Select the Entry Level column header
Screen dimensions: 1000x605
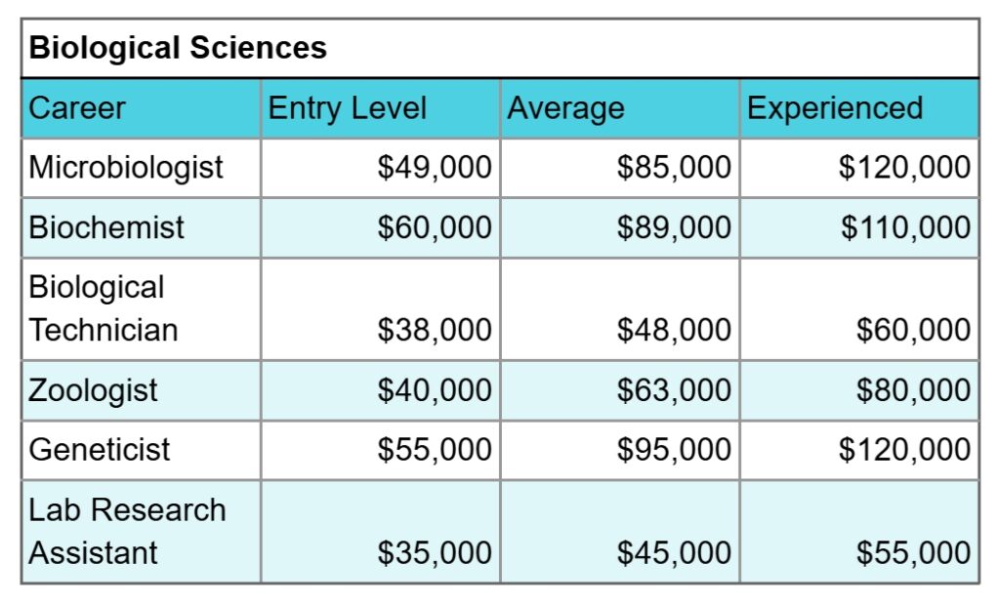point(348,107)
